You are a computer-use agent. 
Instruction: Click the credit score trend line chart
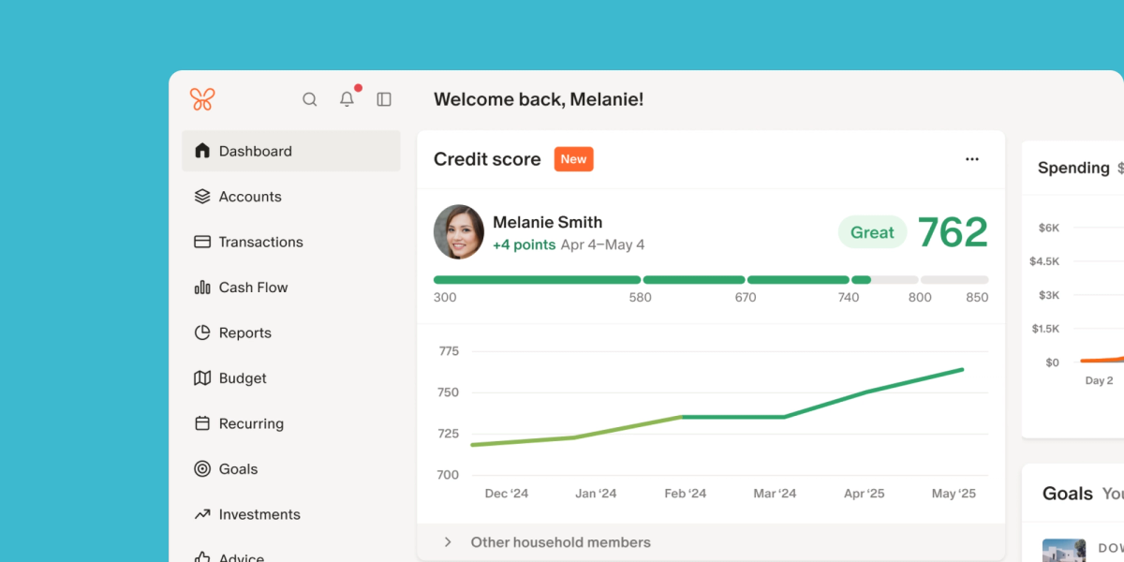click(717, 407)
